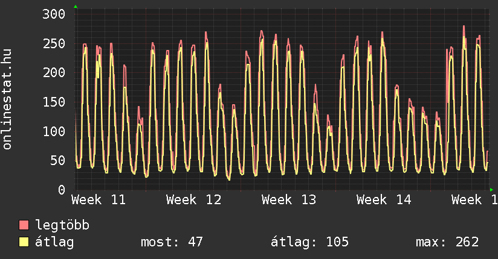
Task: Click the cut-off week label at far right
Action: (474, 199)
